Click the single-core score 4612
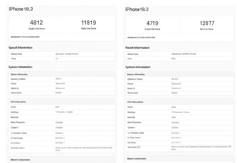The width and height of the screenshot is (237, 163). (36, 23)
